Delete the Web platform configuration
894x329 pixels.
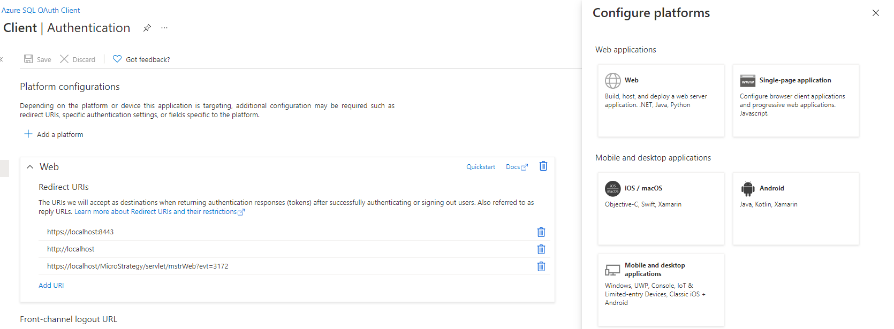(543, 166)
